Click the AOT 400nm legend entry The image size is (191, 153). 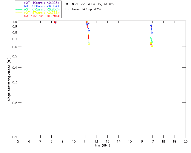point(38,3)
